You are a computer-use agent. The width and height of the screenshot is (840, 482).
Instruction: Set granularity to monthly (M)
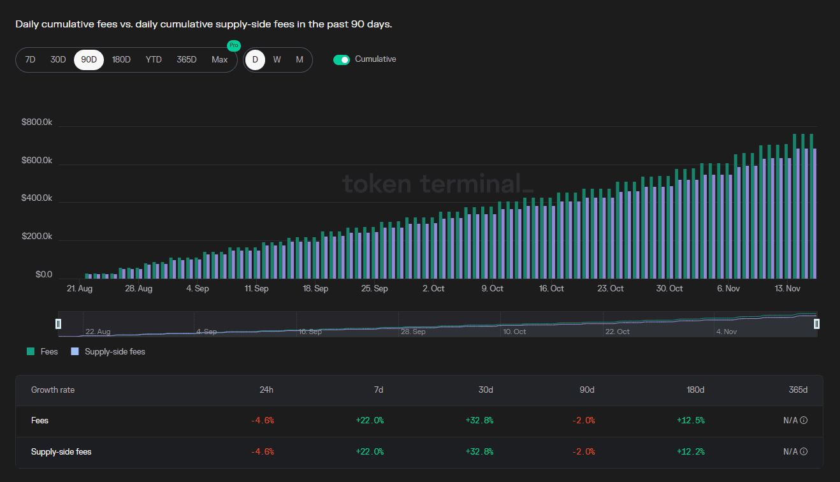300,60
